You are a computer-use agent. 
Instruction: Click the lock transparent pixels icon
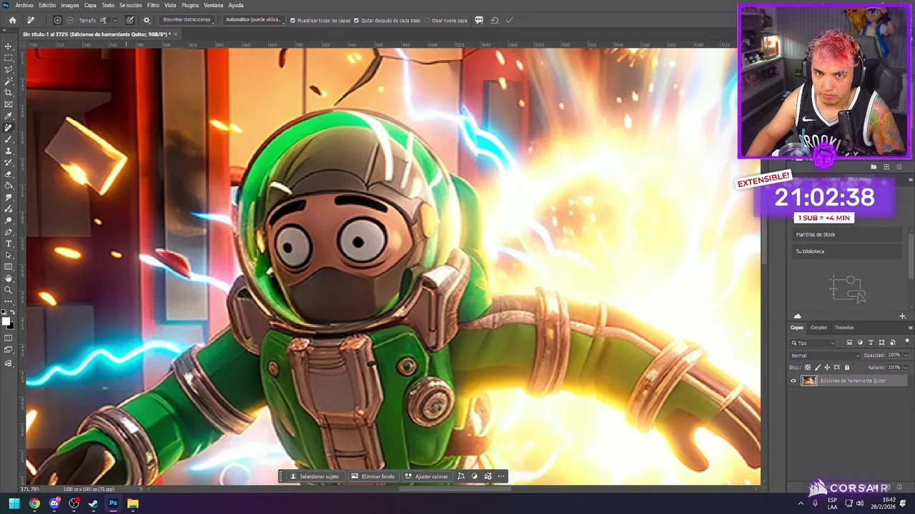(x=808, y=368)
